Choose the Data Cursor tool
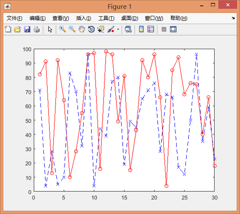 tap(101, 29)
